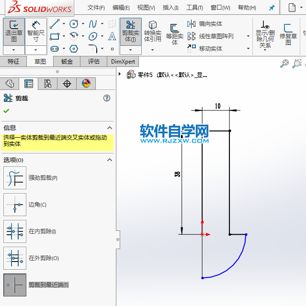The height and width of the screenshot is (306, 306).
Task: Select Trim Away Inside (在内剪除) option
Action: tap(15, 231)
